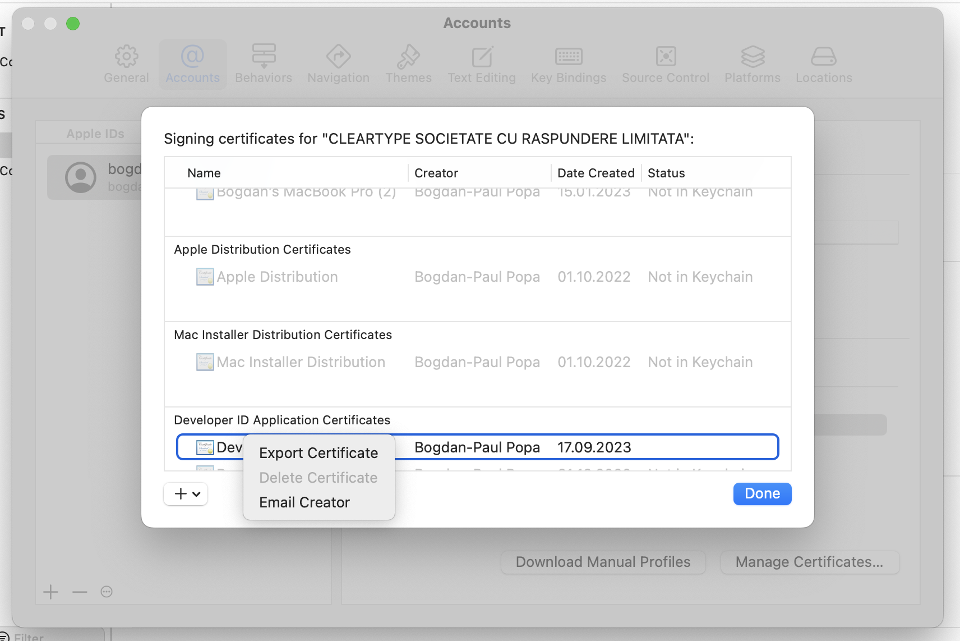Go to Text Editing preferences
960x641 pixels.
point(481,65)
